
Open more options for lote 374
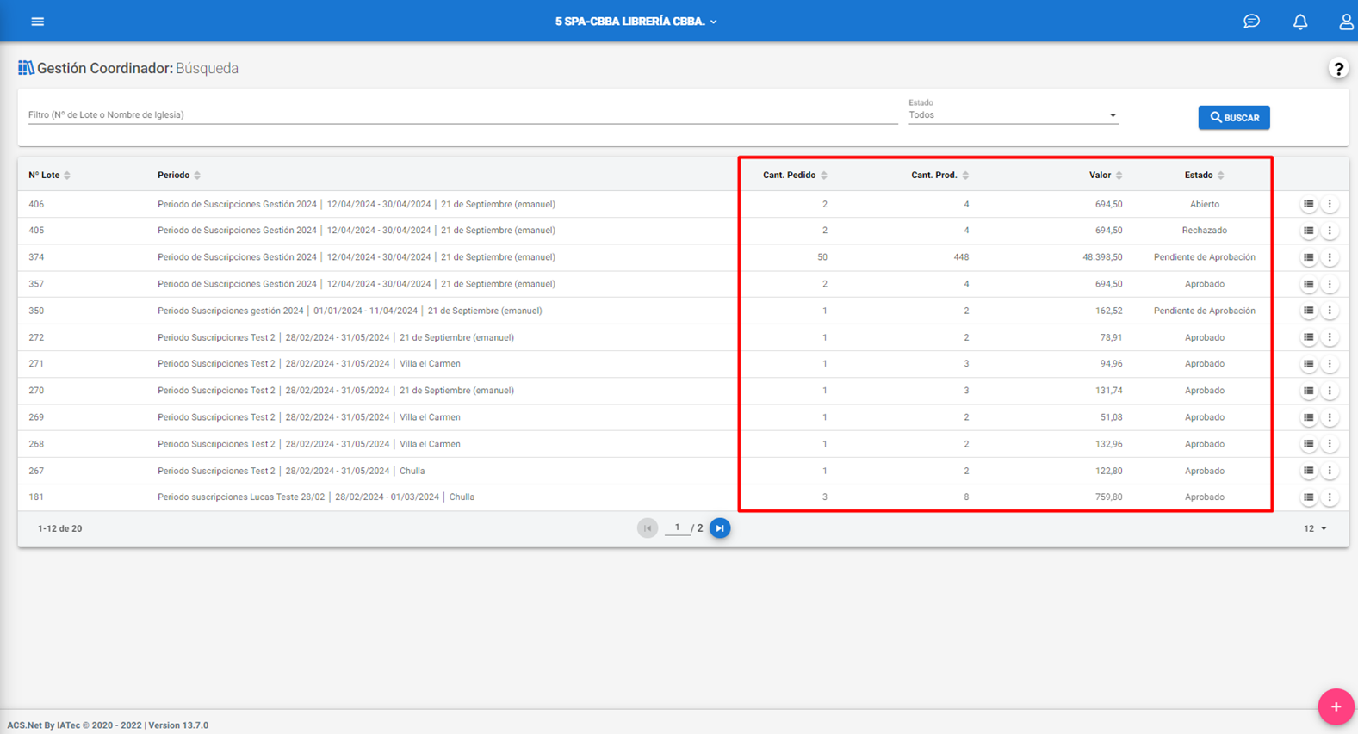click(1330, 257)
